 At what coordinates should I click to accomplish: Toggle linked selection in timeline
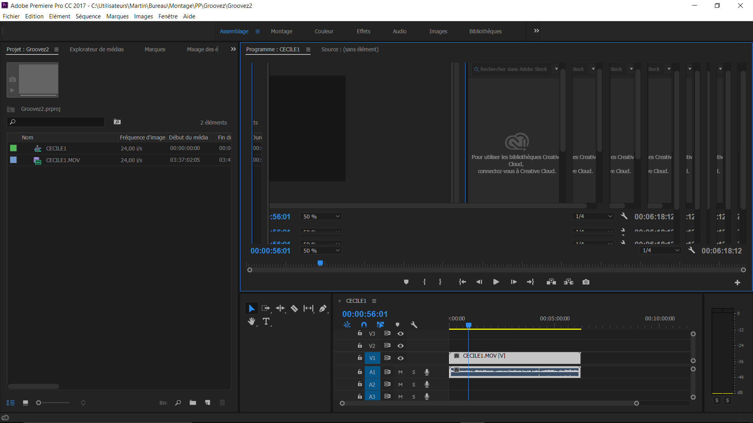380,325
